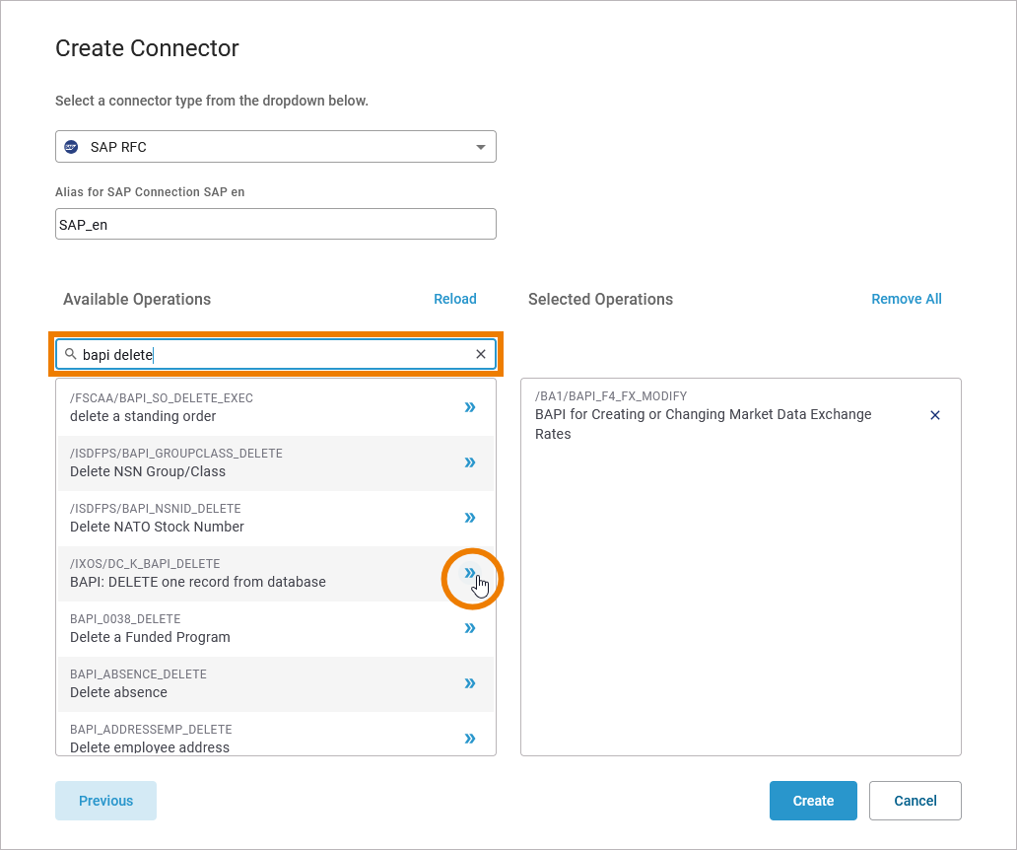Click the SAP_en alias input field

tap(275, 224)
